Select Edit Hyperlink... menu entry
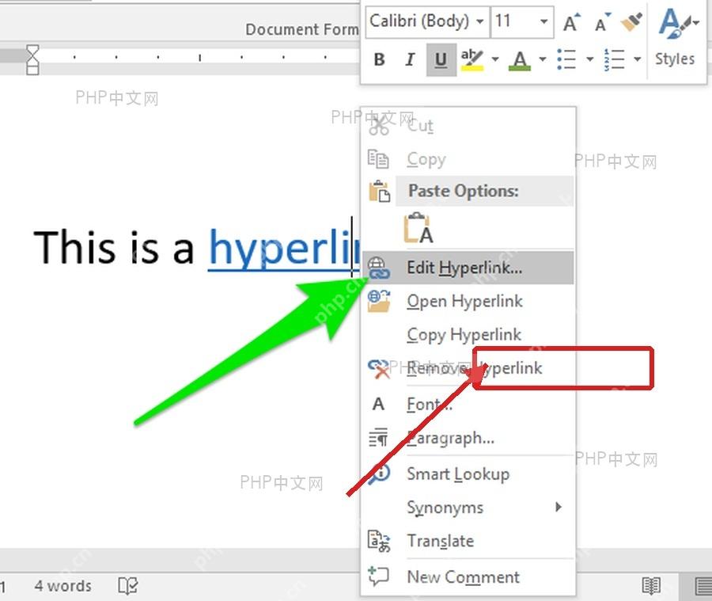712x601 pixels. point(468,268)
